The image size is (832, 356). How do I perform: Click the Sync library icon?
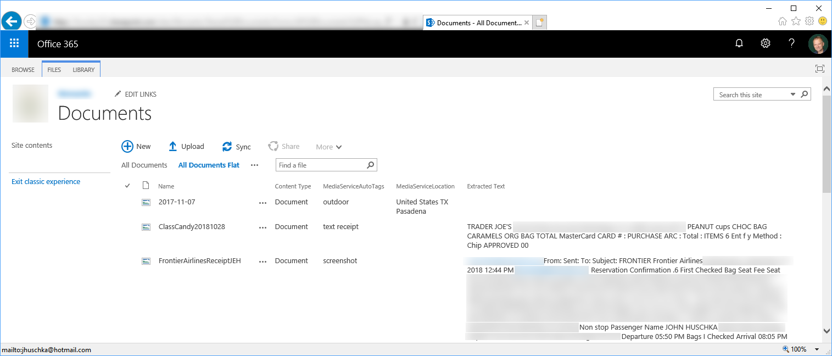point(227,147)
